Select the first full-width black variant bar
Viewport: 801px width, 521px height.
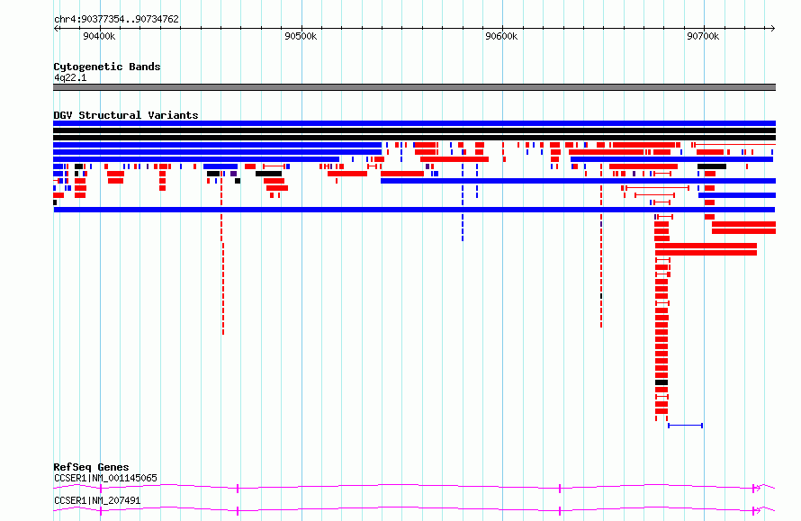[x=414, y=130]
